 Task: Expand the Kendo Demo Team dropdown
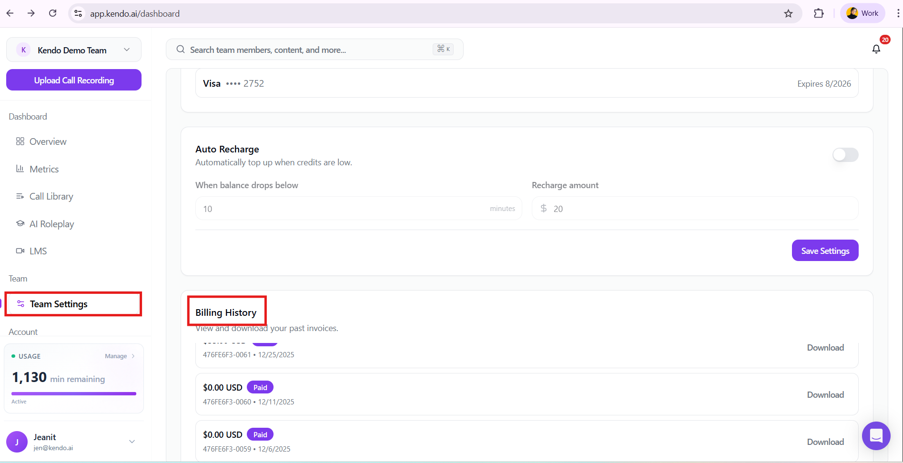tap(127, 50)
